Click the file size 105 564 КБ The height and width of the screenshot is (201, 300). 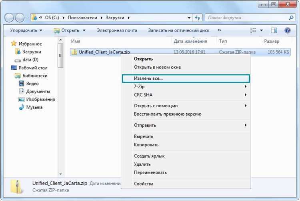(278, 52)
